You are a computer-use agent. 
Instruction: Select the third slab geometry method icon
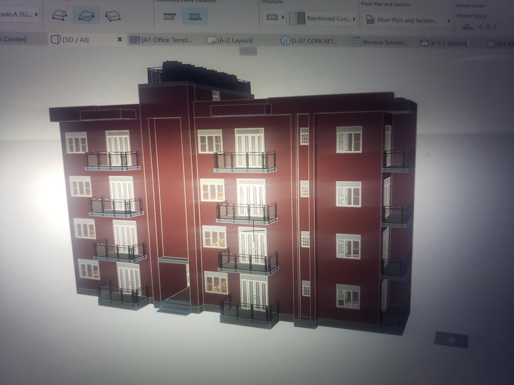(x=113, y=16)
